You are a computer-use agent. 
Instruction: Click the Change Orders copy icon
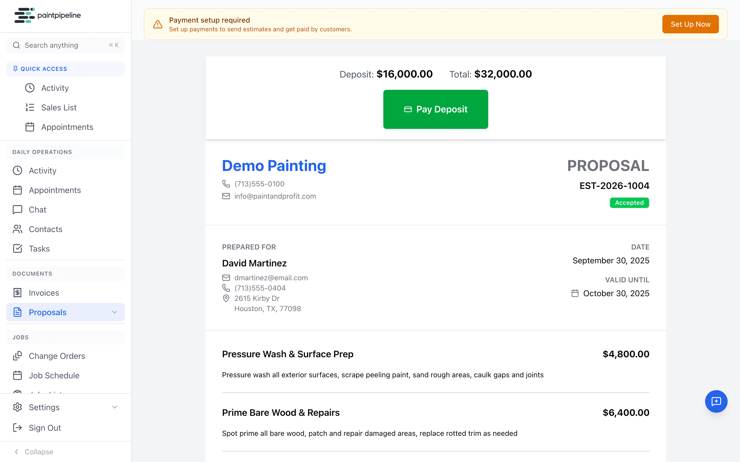coord(17,356)
